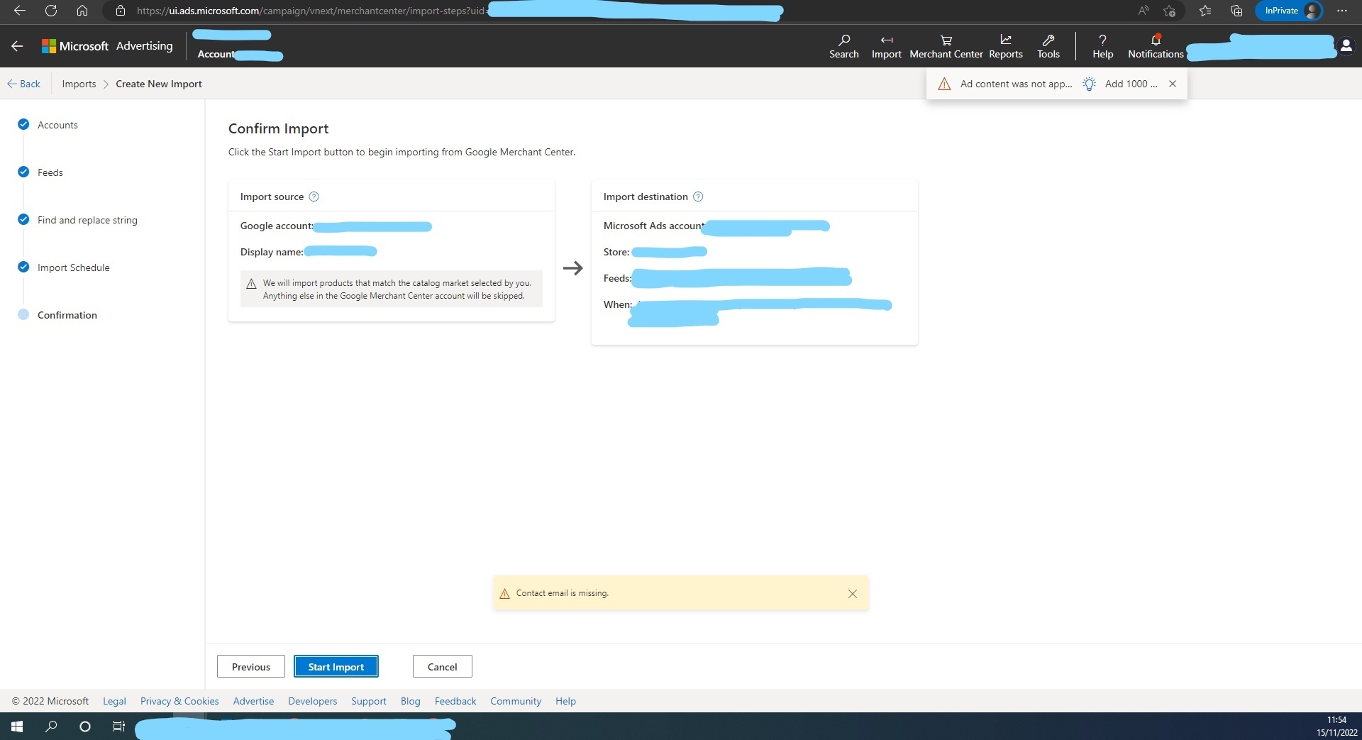
Task: Add this page to favorites star icon
Action: pyautogui.click(x=1170, y=11)
